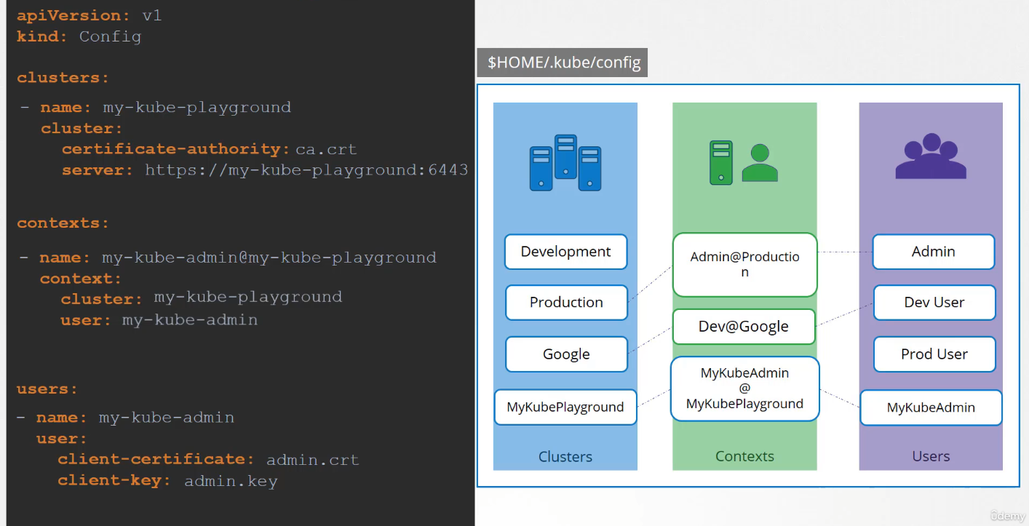Viewport: 1029px width, 526px height.
Task: Choose the Prod User box
Action: (934, 354)
